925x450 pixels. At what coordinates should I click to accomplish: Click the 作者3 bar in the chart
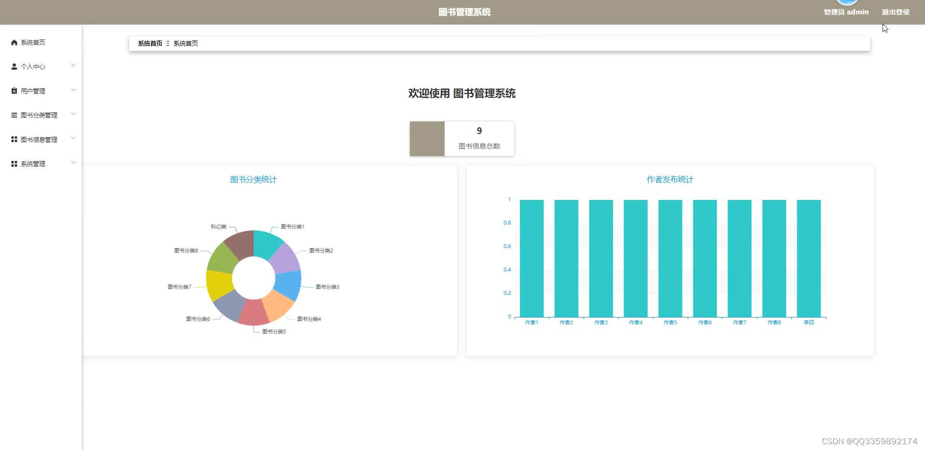[601, 258]
